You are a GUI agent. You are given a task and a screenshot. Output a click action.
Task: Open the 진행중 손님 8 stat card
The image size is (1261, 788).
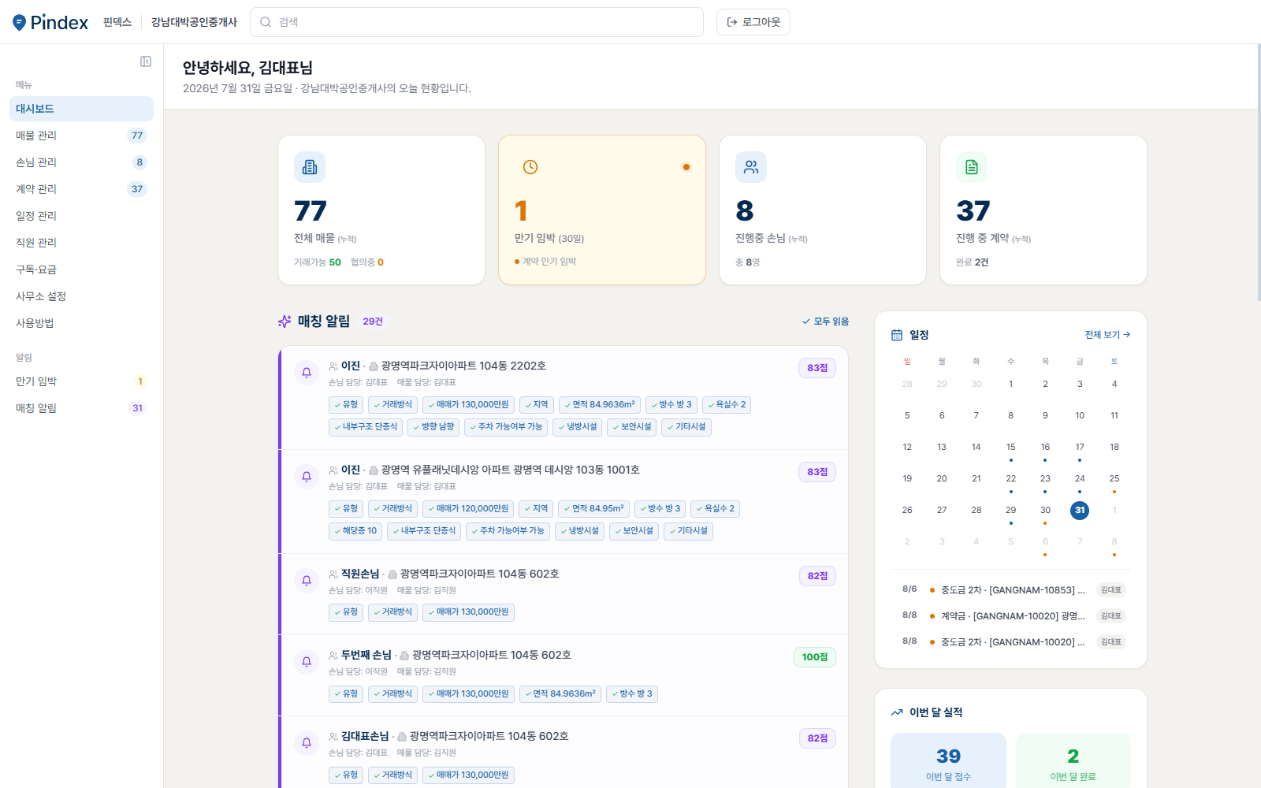tap(823, 210)
